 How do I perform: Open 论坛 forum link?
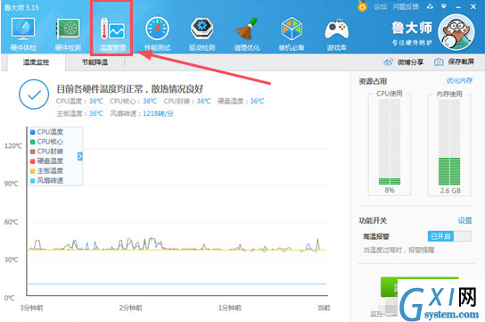pyautogui.click(x=380, y=6)
